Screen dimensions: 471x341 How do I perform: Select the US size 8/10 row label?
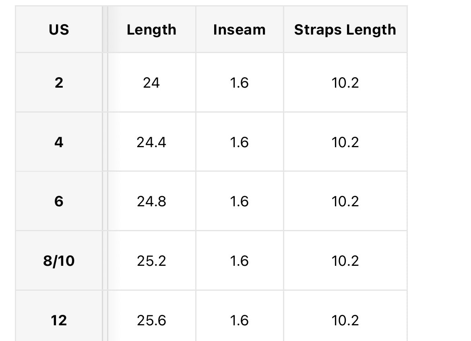pyautogui.click(x=59, y=261)
